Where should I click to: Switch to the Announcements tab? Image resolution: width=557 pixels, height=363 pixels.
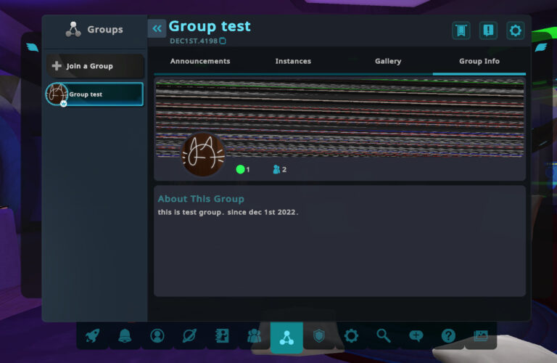point(200,62)
